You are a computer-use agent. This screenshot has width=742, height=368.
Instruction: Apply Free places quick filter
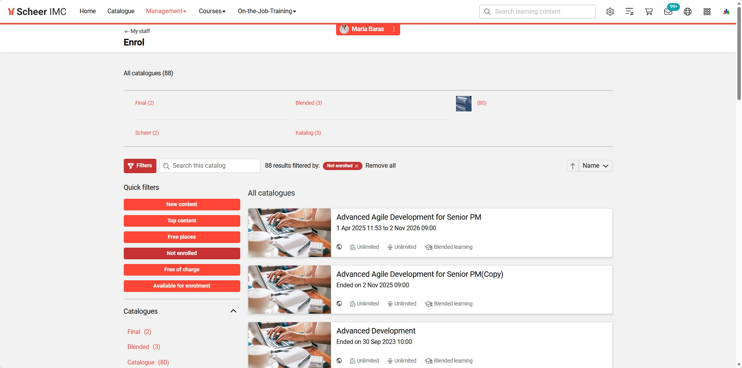(x=182, y=237)
